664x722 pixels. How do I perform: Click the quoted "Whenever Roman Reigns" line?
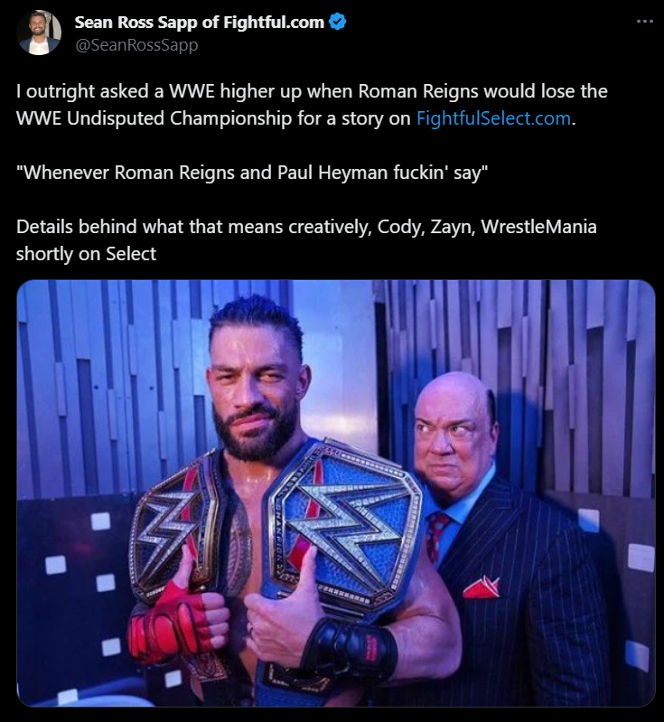[x=252, y=173]
